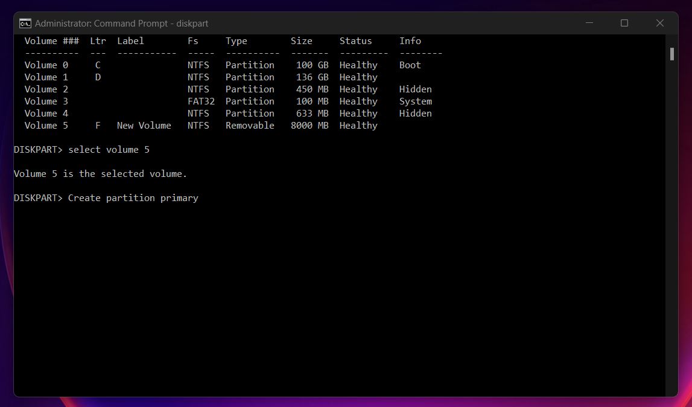This screenshot has height=407, width=692.
Task: Minimize the Command Prompt window
Action: [x=589, y=23]
